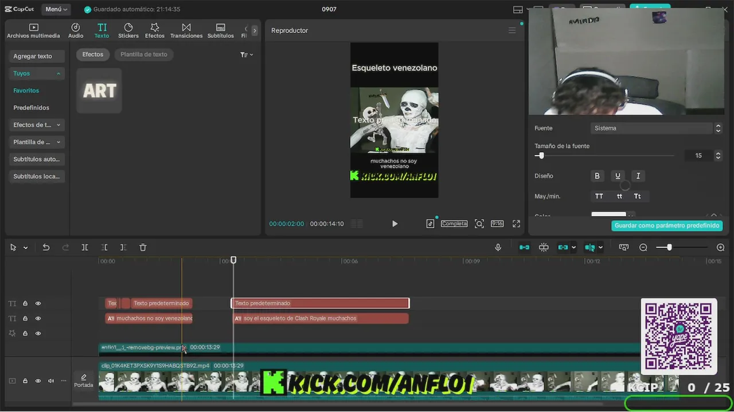Set text to lowercase tt
The height and width of the screenshot is (412, 734).
619,196
